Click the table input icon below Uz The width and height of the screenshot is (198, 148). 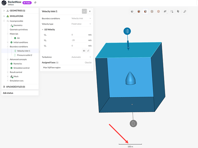click(84, 51)
